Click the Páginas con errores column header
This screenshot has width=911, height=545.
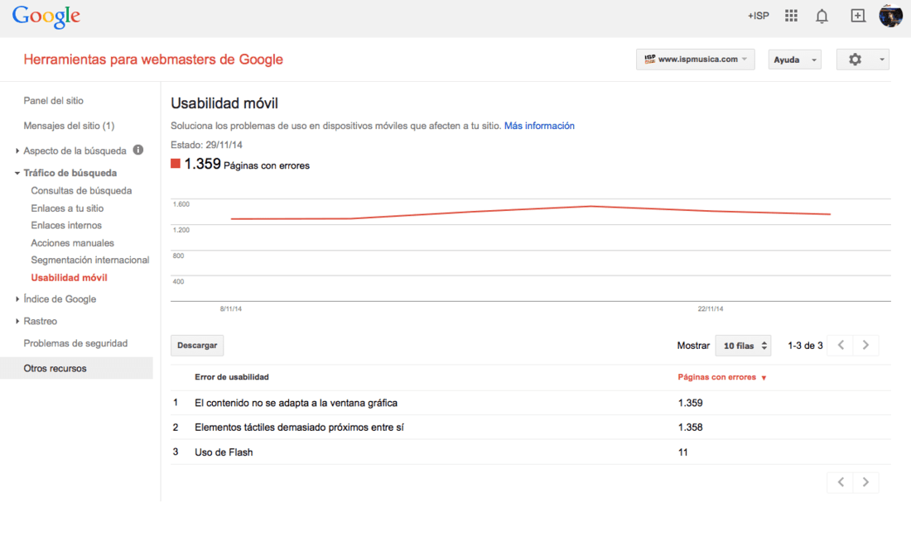tap(717, 377)
